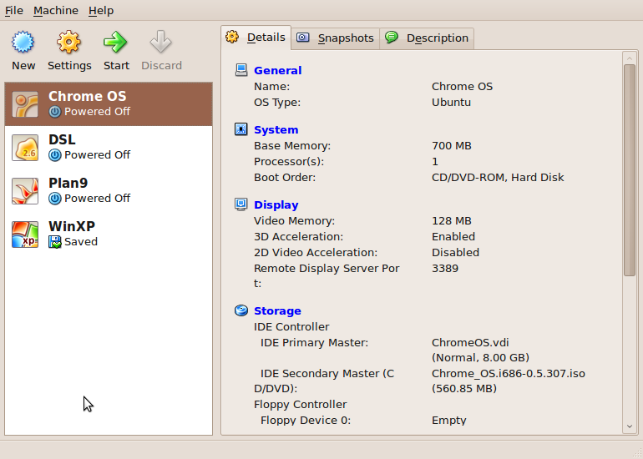Click the 'IDE Controller' row
The width and height of the screenshot is (643, 459).
pos(291,327)
